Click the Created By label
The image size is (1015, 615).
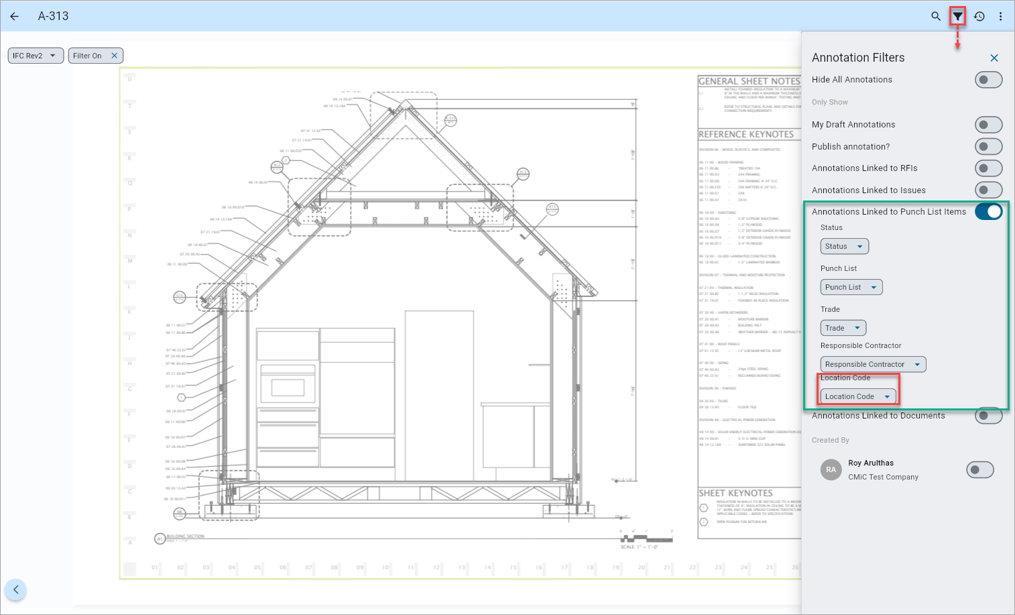[831, 440]
